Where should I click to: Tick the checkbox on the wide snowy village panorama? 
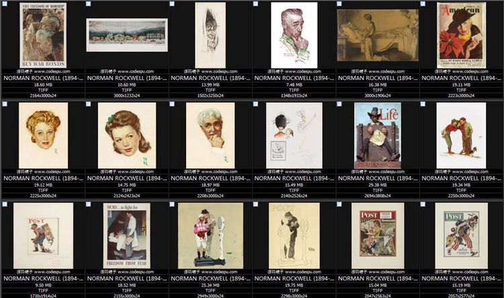point(89,4)
